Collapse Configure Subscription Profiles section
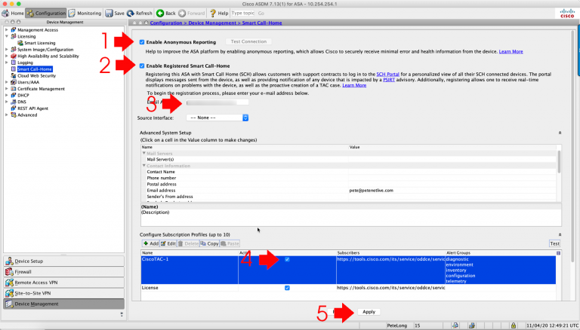 tap(560, 235)
